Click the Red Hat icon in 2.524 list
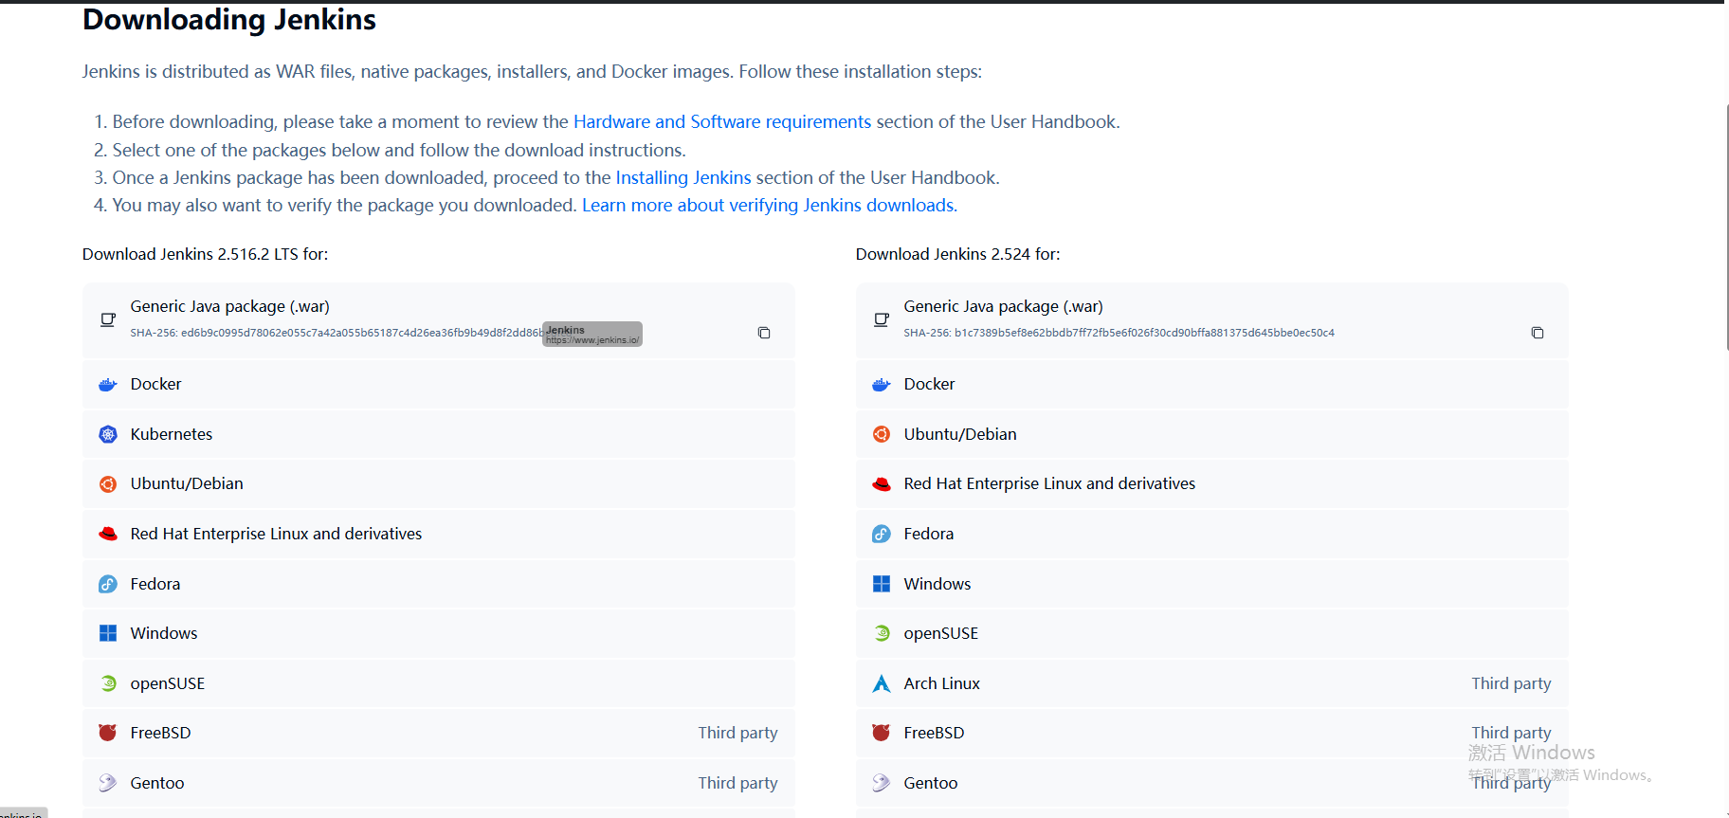This screenshot has width=1729, height=818. 882,484
